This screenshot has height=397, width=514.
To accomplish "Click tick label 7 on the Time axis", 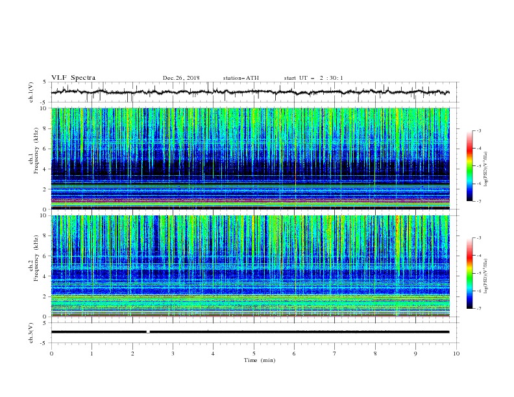I will [335, 354].
